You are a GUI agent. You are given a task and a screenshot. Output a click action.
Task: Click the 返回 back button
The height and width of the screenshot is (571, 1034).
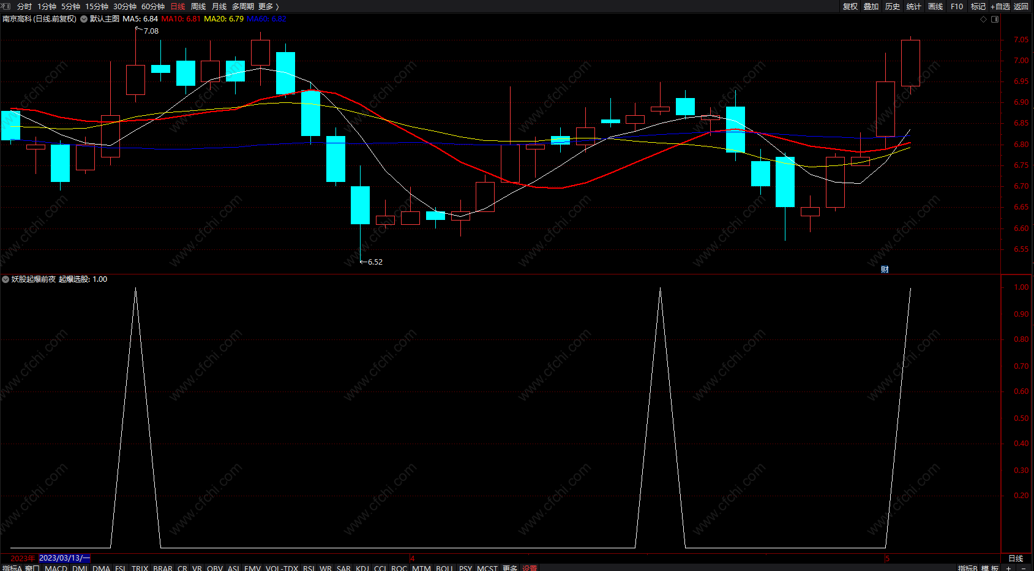pyautogui.click(x=1021, y=6)
